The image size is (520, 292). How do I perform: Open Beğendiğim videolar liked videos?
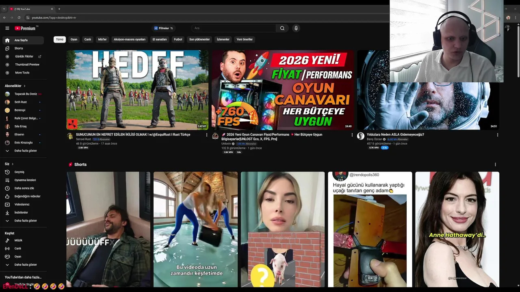point(23,196)
